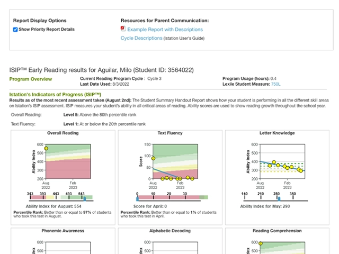Image resolution: width=339 pixels, height=254 pixels.
Task: Open Example Report with Descriptions link
Action: (165, 30)
